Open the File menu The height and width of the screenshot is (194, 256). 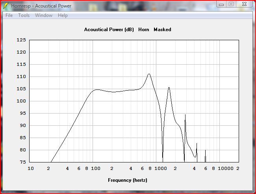point(9,15)
